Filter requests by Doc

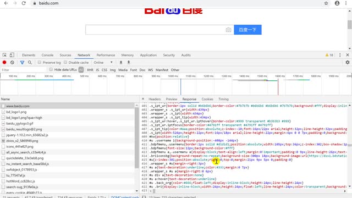[x=142, y=70]
